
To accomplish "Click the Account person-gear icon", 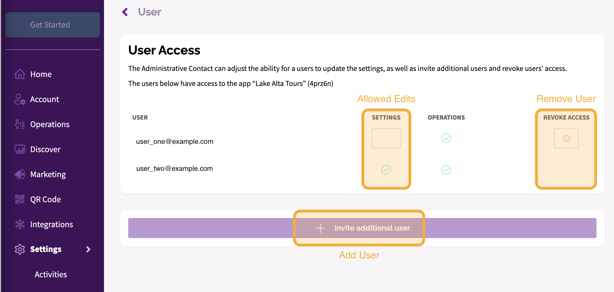I will pos(20,99).
